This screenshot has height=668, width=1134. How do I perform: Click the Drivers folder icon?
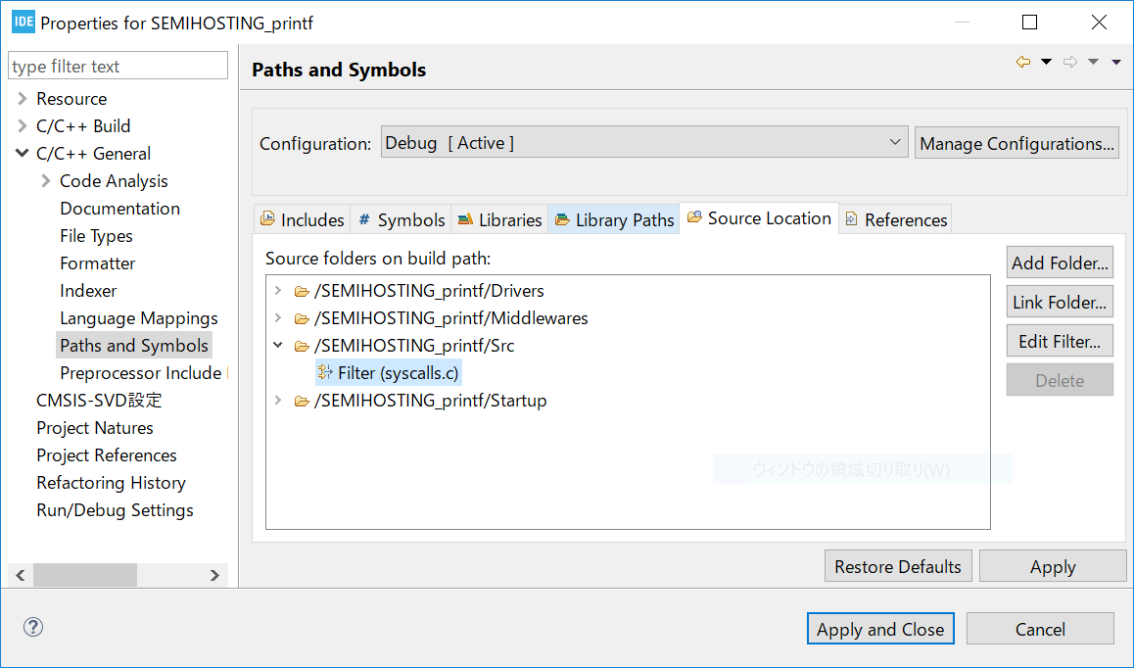(302, 291)
